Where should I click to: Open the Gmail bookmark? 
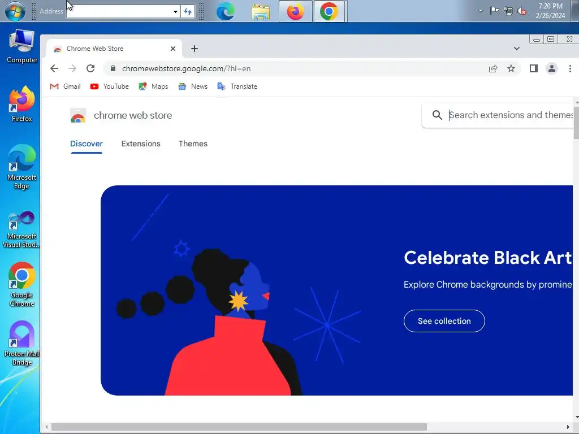pyautogui.click(x=66, y=86)
